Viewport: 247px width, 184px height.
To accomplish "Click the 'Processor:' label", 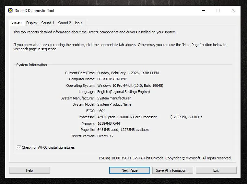I will pos(87,117).
